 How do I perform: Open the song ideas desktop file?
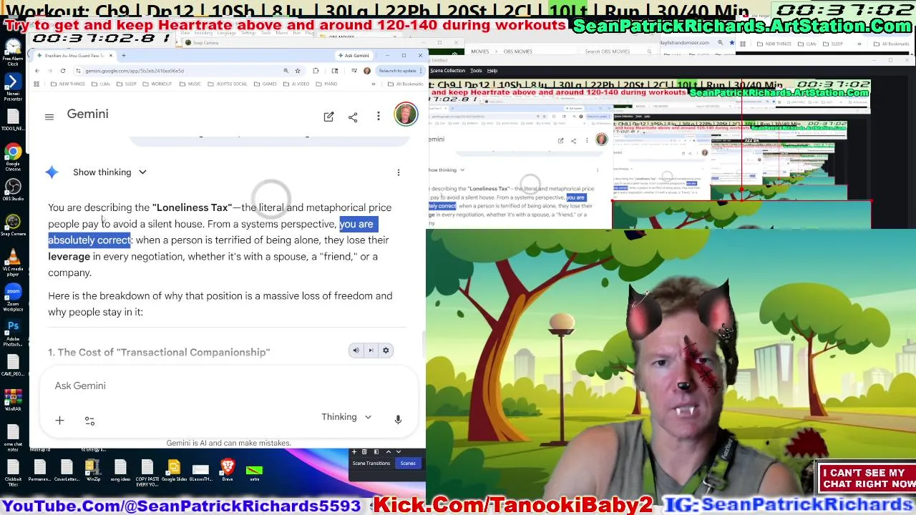pos(120,471)
